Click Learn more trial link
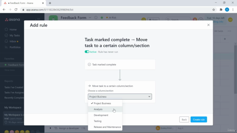 coord(16,119)
